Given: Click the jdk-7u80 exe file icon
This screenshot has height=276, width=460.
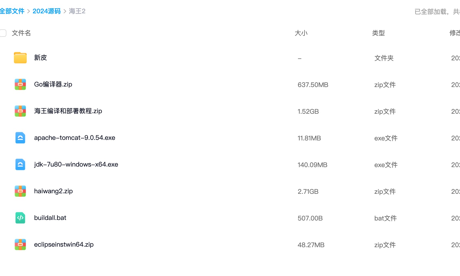Looking at the screenshot, I should tap(20, 164).
